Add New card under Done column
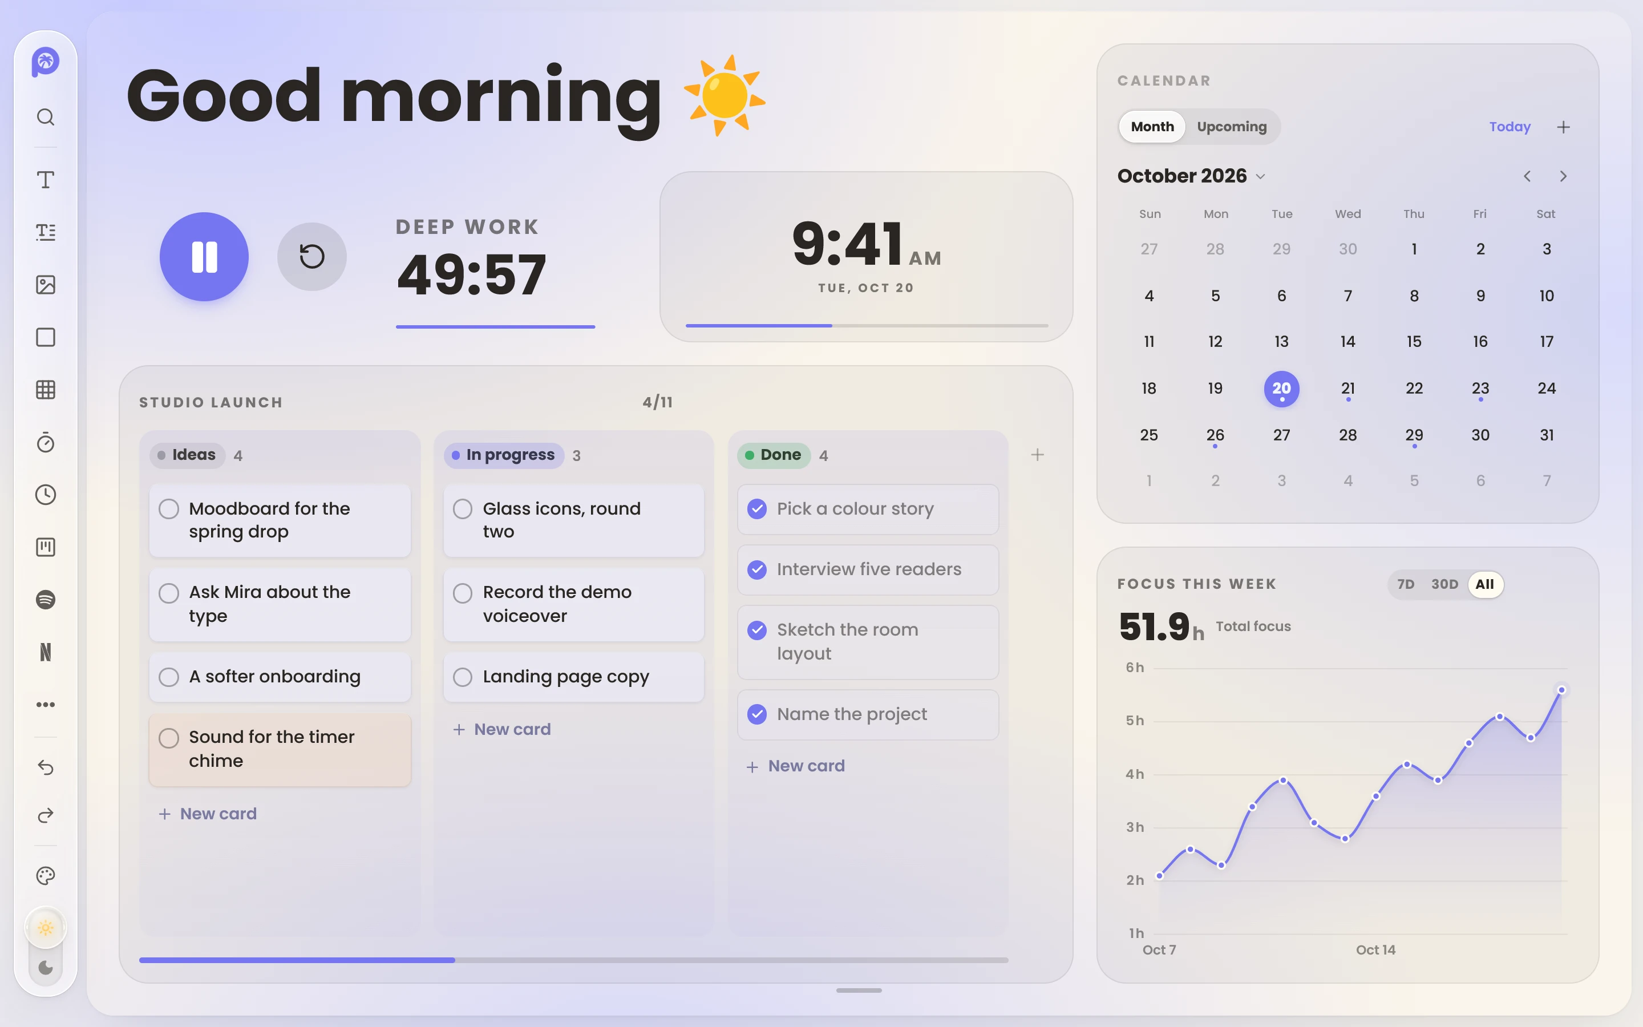Screen dimensions: 1643x1027 tap(796, 766)
